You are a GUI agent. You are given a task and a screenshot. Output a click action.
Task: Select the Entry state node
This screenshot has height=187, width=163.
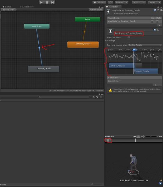pos(88,19)
